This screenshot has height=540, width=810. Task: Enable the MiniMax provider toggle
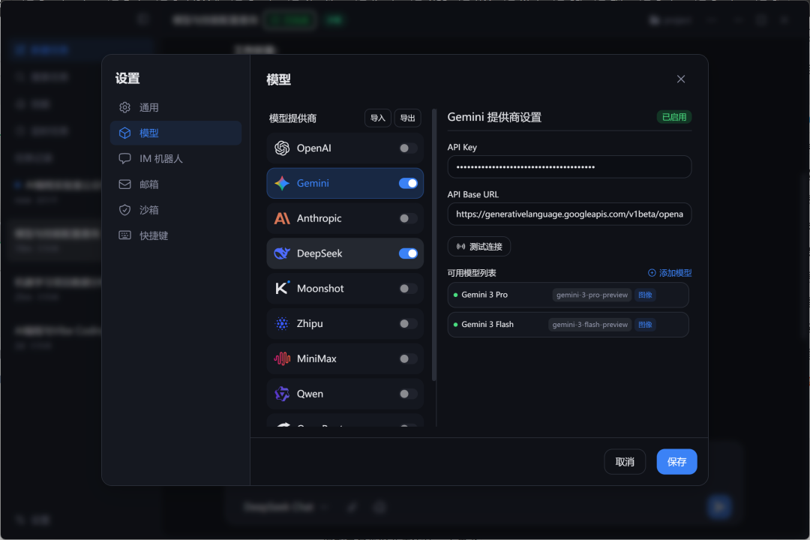coord(408,358)
